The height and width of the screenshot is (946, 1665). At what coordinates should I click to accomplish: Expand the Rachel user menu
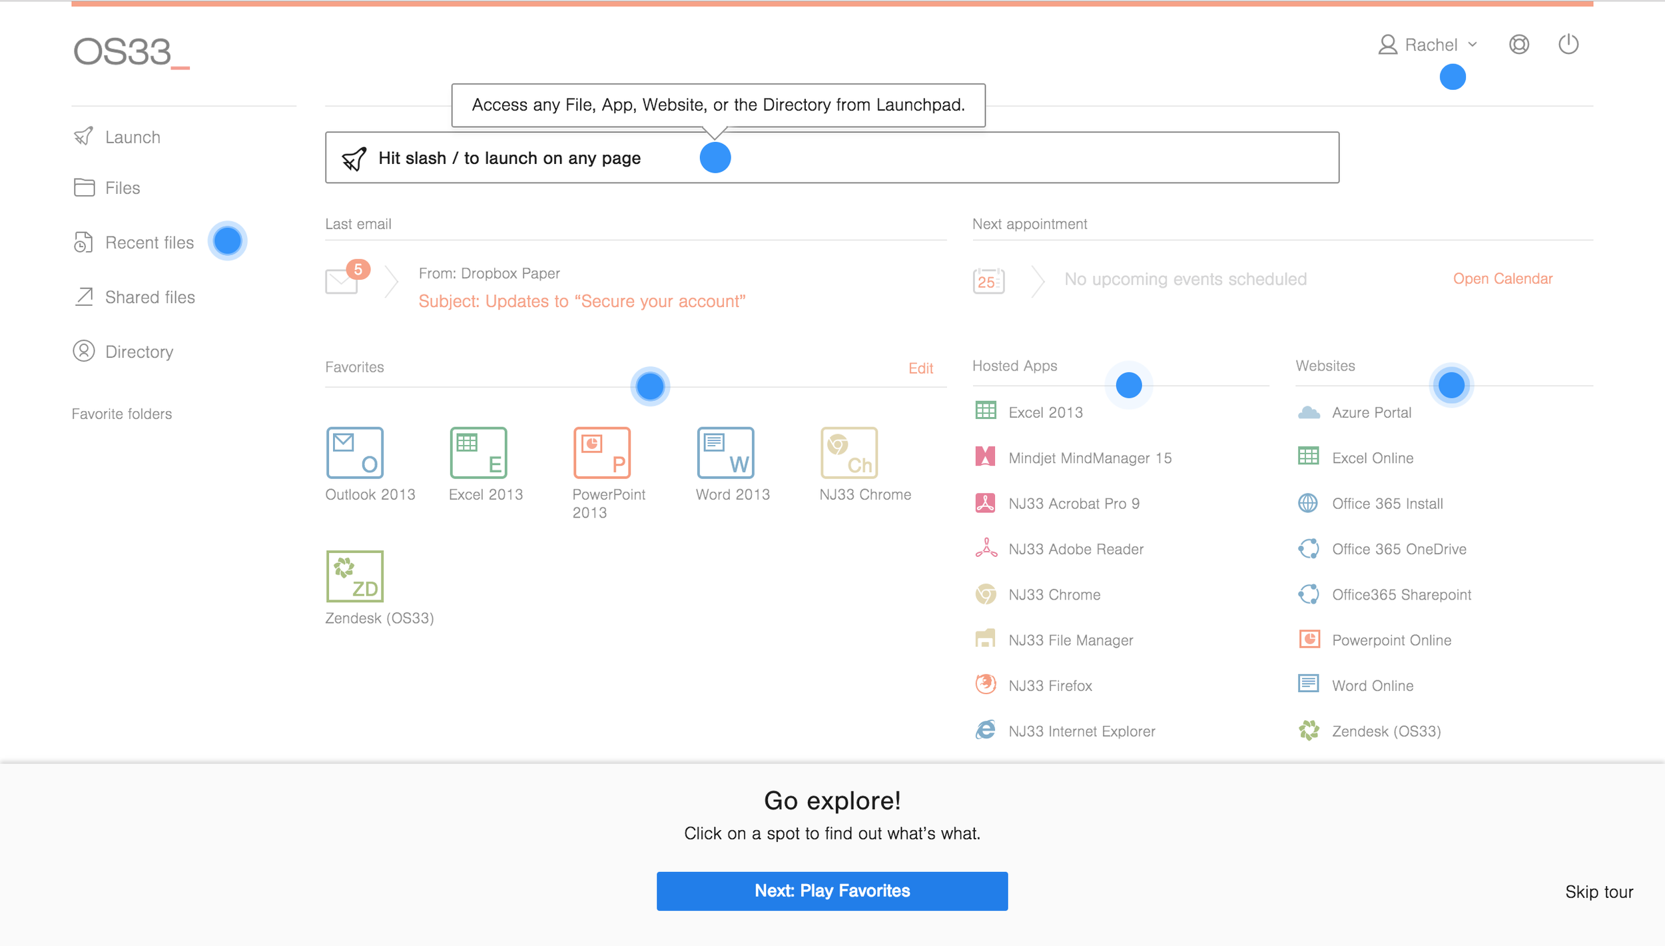[1427, 45]
